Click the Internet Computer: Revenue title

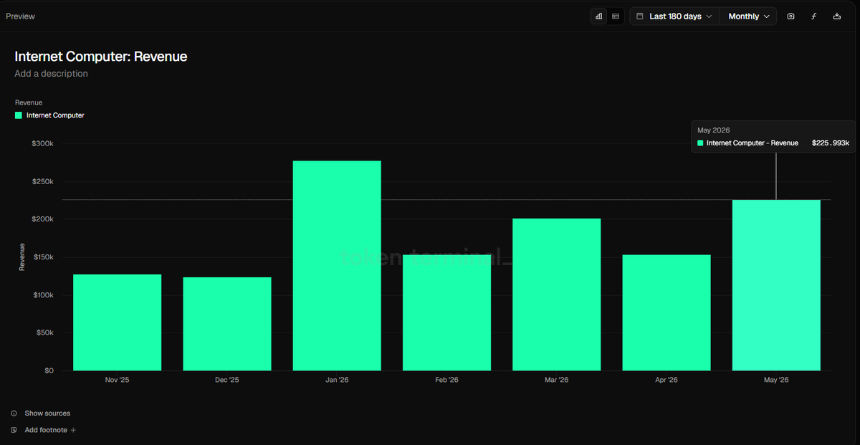[x=101, y=57]
